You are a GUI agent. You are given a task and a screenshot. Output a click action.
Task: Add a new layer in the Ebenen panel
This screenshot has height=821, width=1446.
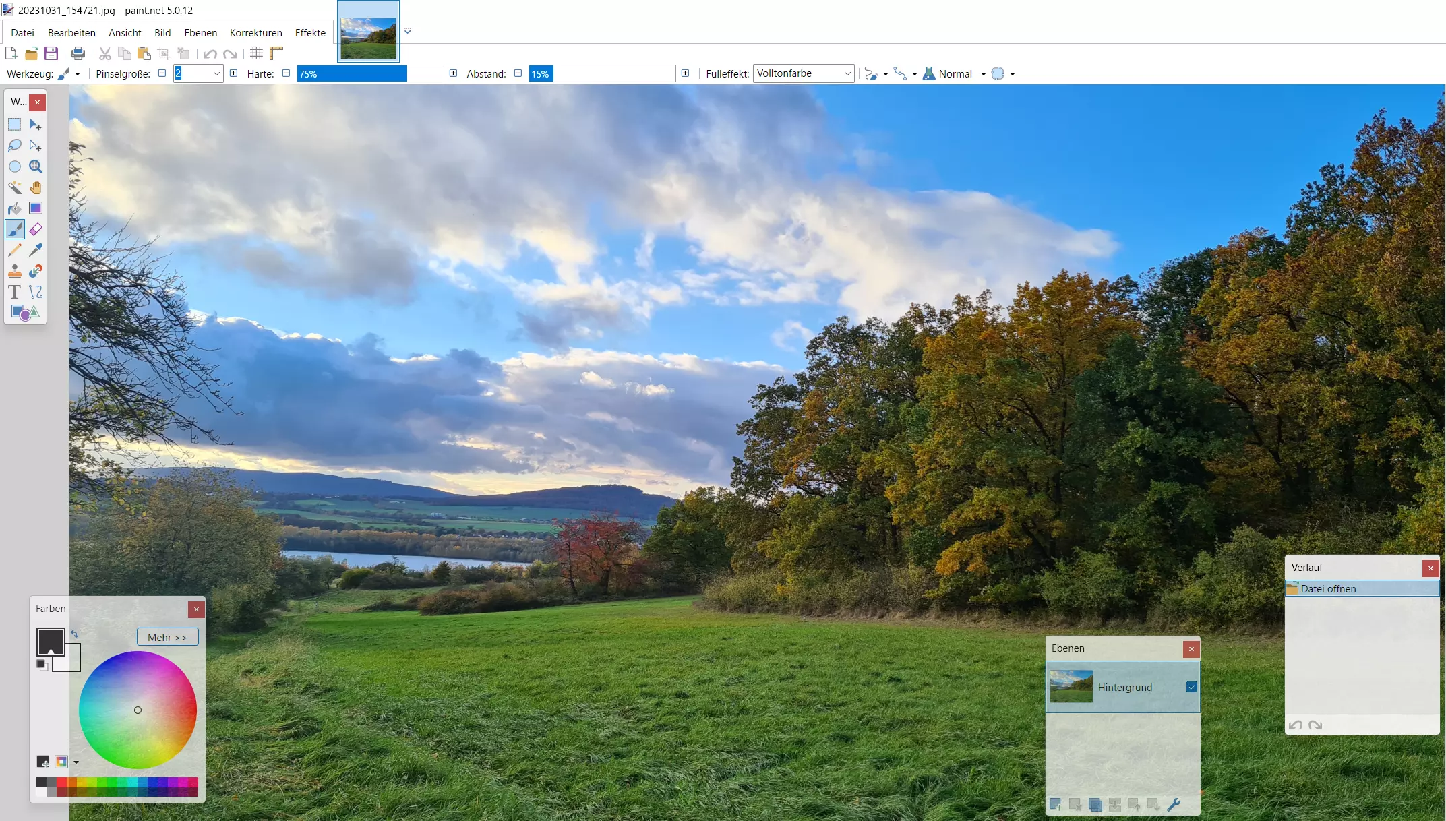pyautogui.click(x=1055, y=804)
